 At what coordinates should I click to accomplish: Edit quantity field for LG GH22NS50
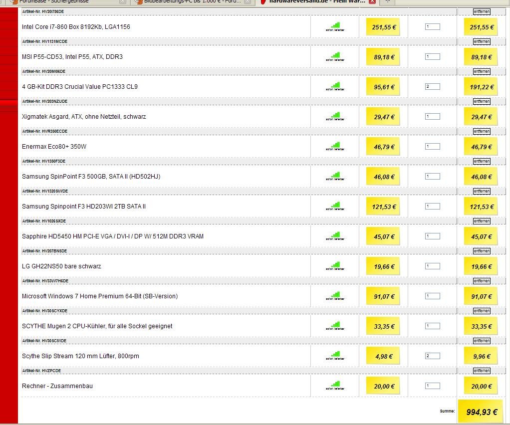pos(433,266)
